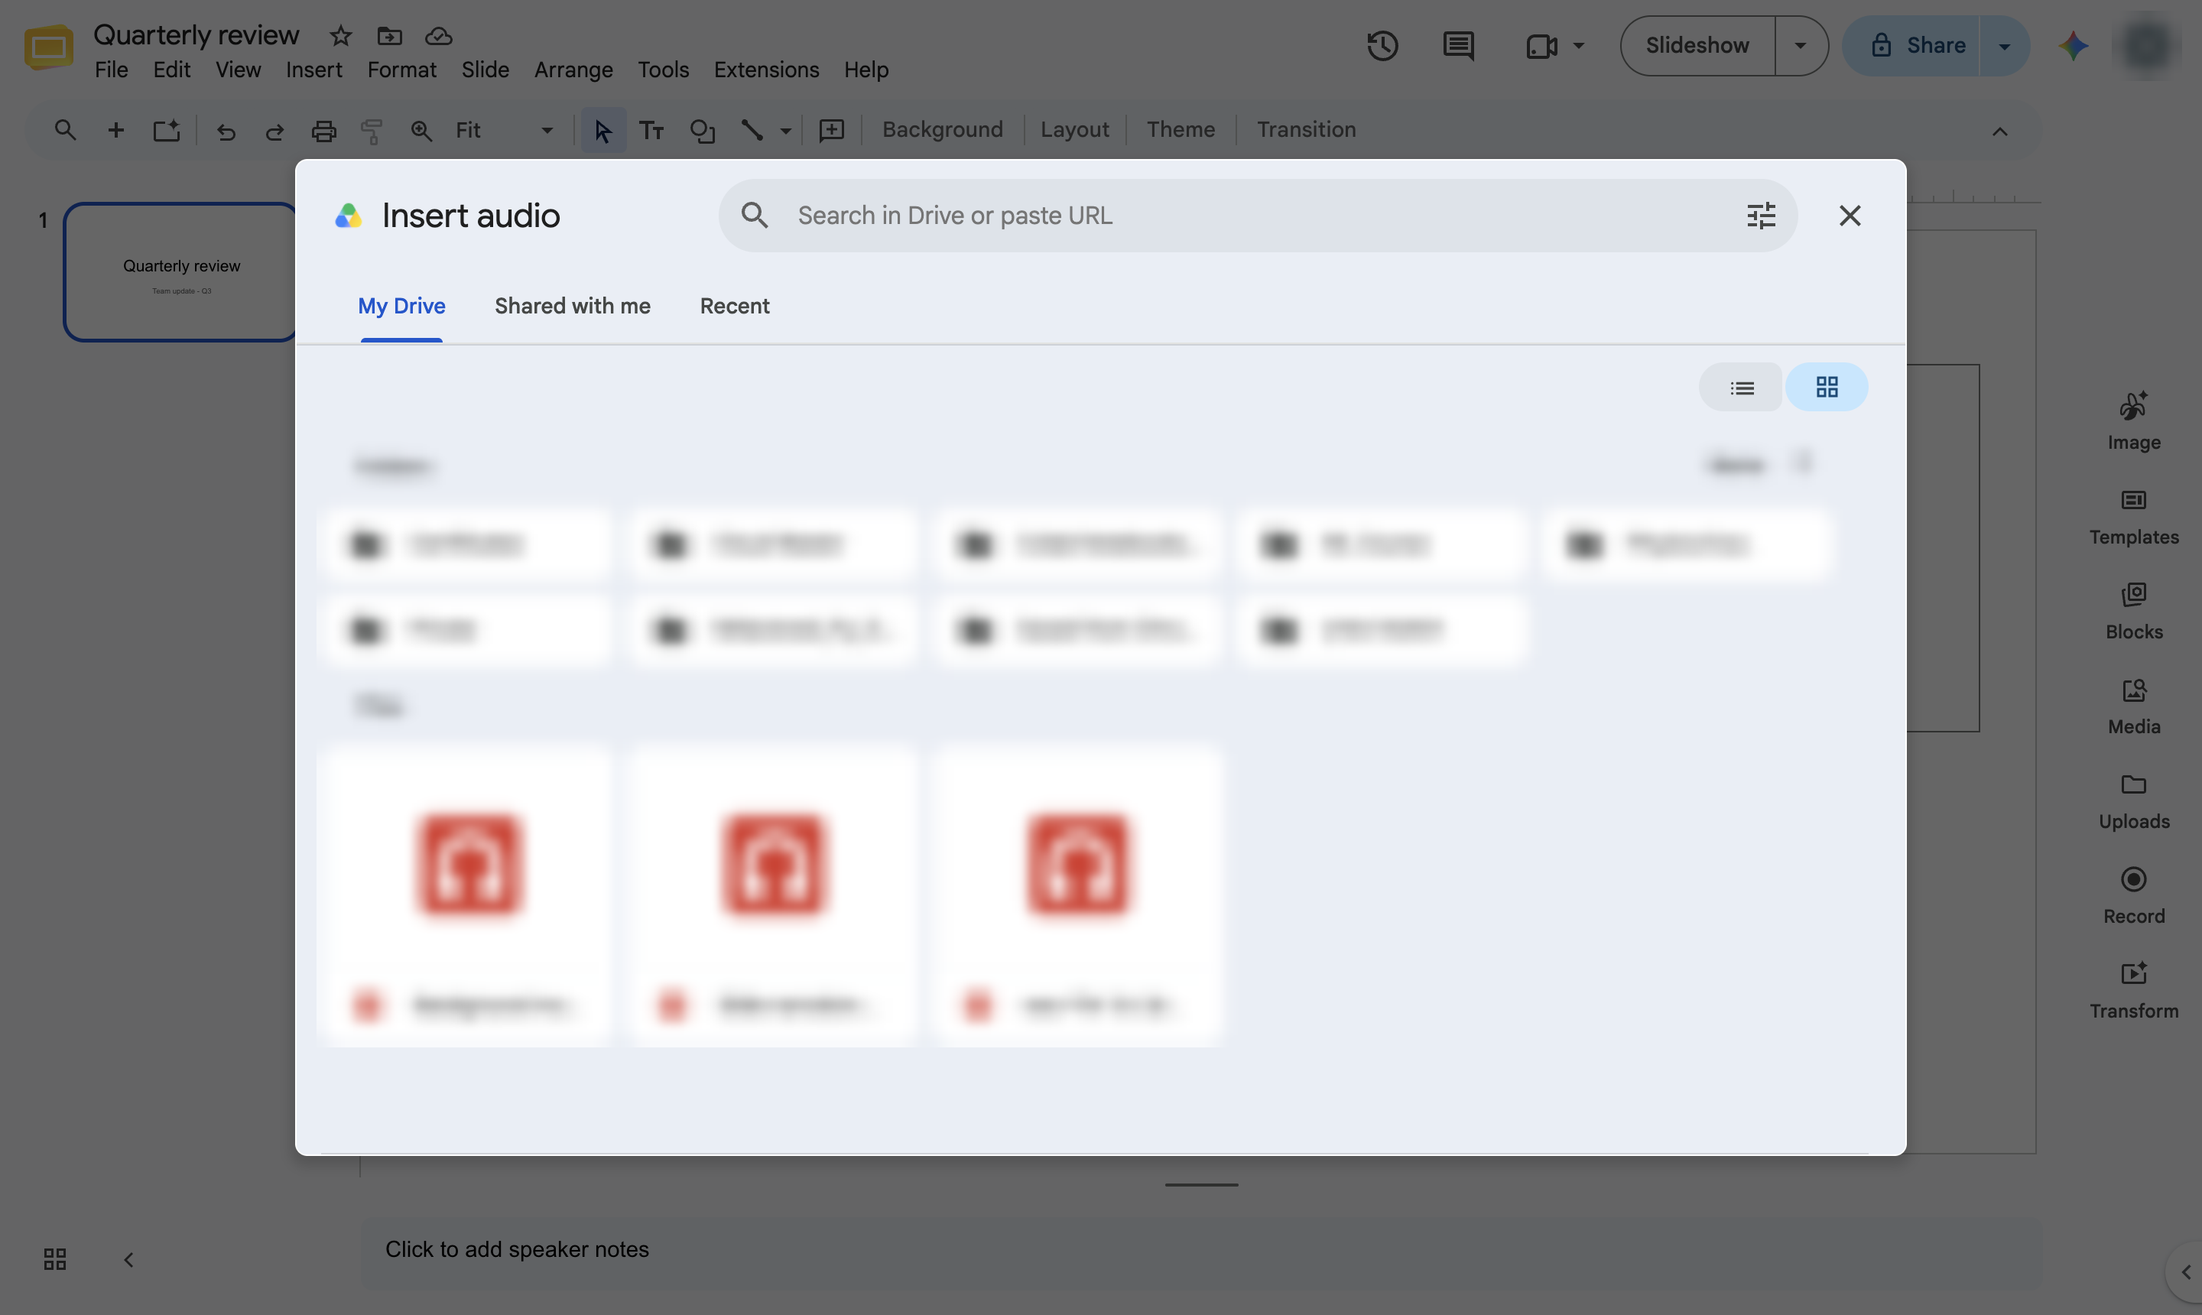This screenshot has width=2202, height=1315.
Task: Open the Record sidebar tool
Action: point(2134,896)
